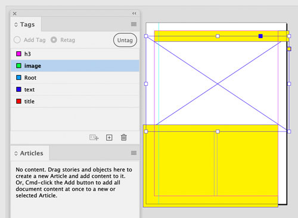
Task: Click the bottom-right handle of image frame
Action: pos(289,132)
